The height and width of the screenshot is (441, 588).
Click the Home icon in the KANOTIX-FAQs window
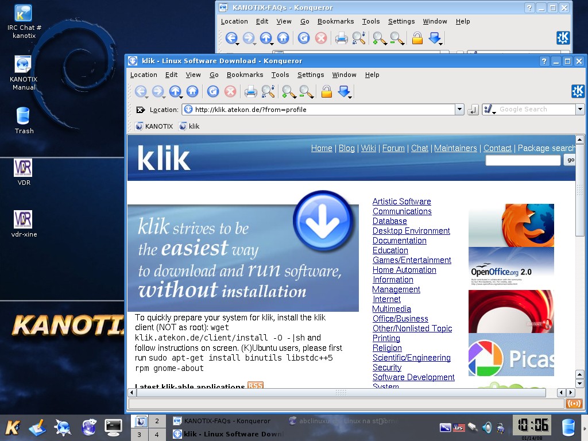point(283,38)
